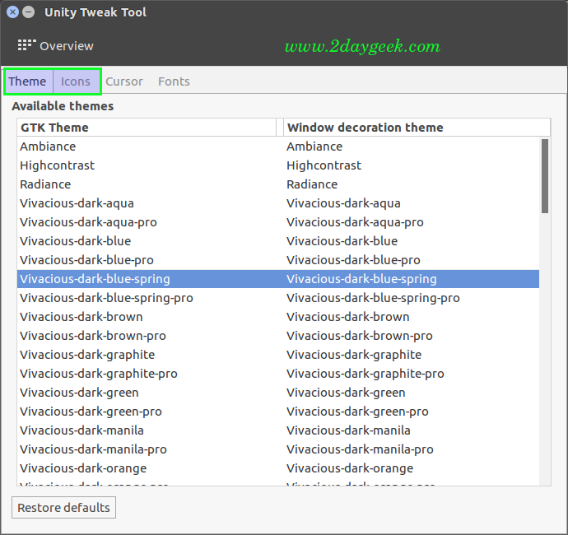Choose Vivacious-dark-orange under Window decoration theme
The width and height of the screenshot is (568, 535).
coord(350,468)
